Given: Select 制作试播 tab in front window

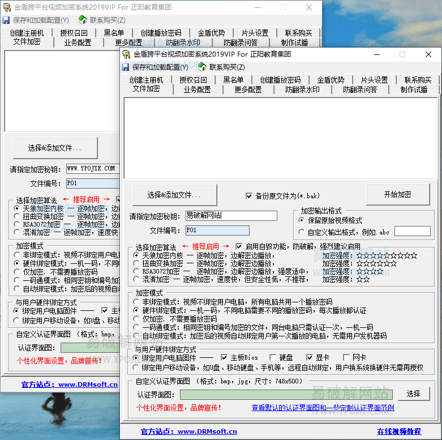Looking at the screenshot, I should point(414,89).
